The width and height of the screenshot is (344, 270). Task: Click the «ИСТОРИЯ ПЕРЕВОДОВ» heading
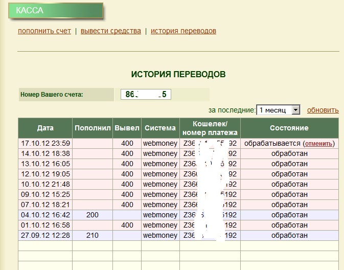click(x=178, y=75)
